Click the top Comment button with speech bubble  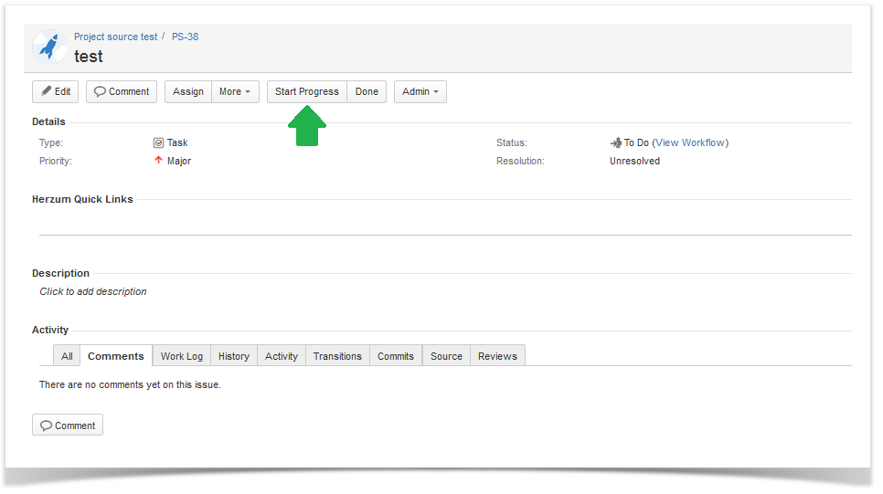point(122,91)
